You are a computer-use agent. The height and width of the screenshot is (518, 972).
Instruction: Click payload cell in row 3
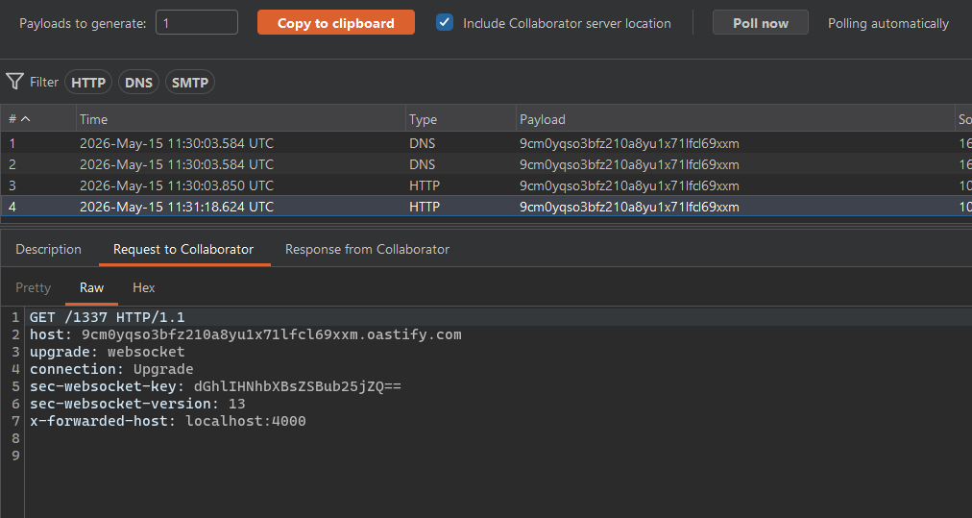pos(629,185)
